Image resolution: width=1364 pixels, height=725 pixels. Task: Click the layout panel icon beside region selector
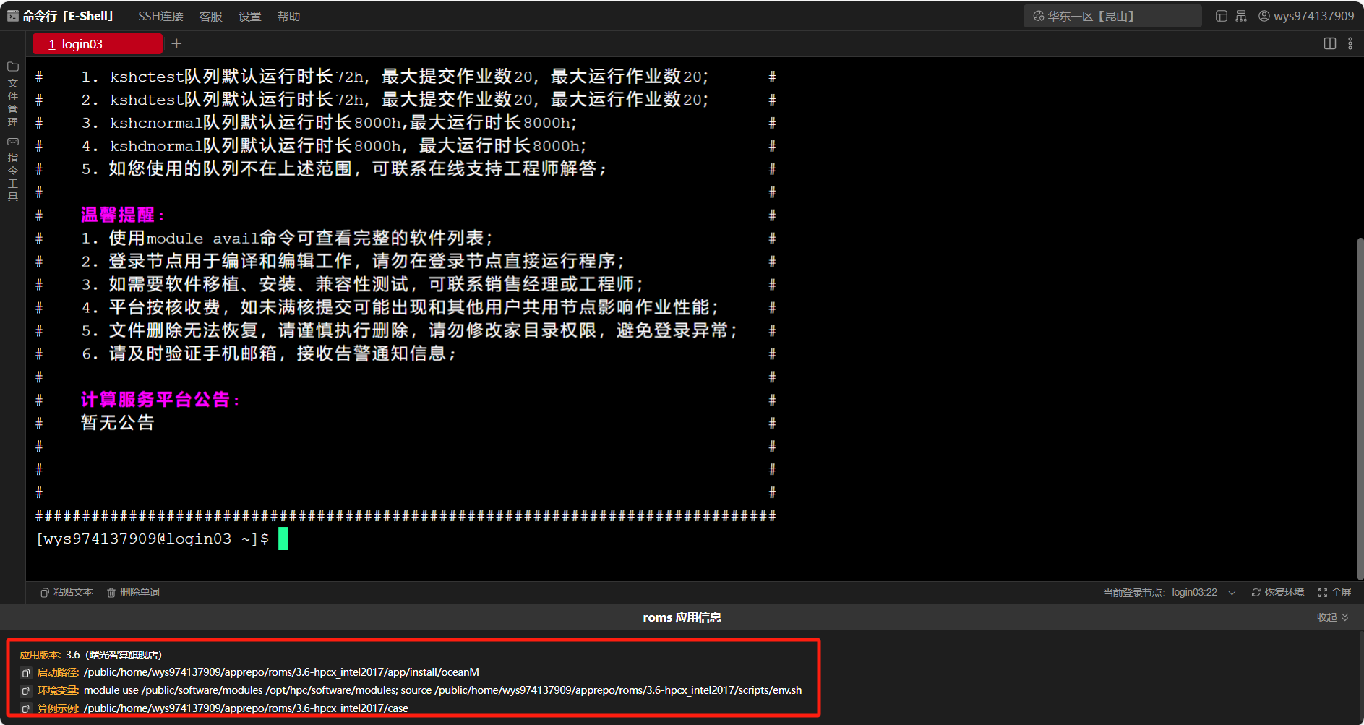[1221, 16]
